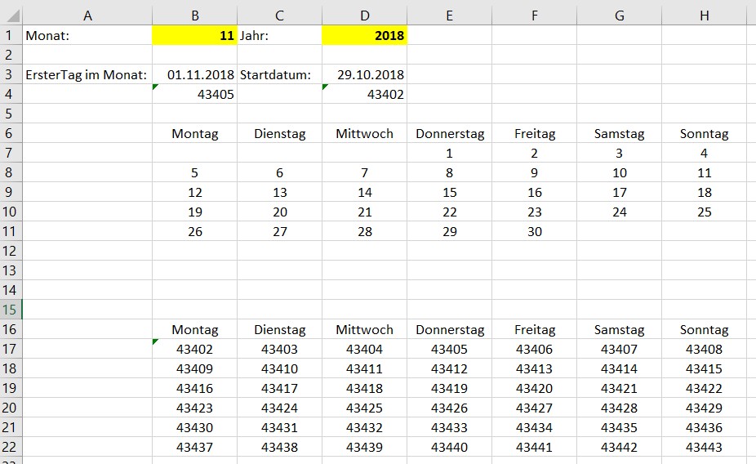Select row 15 header
This screenshot has height=464, width=756.
click(x=11, y=310)
